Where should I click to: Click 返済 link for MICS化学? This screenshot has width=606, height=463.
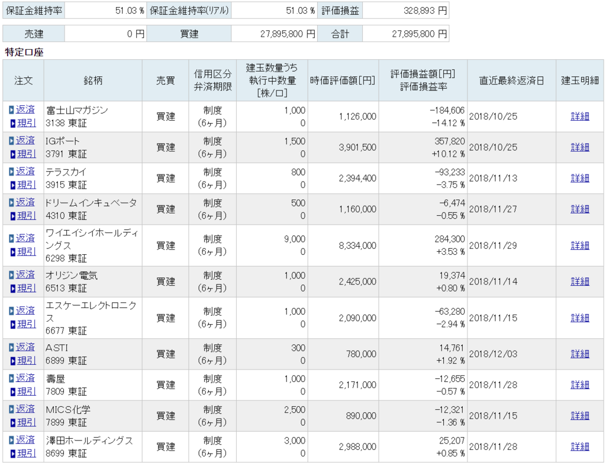pyautogui.click(x=25, y=409)
